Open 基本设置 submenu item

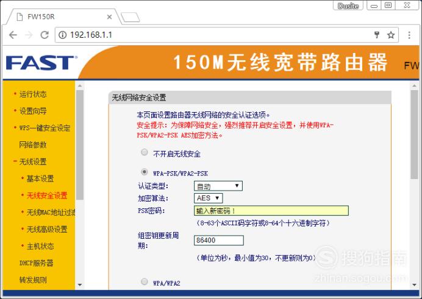click(40, 178)
